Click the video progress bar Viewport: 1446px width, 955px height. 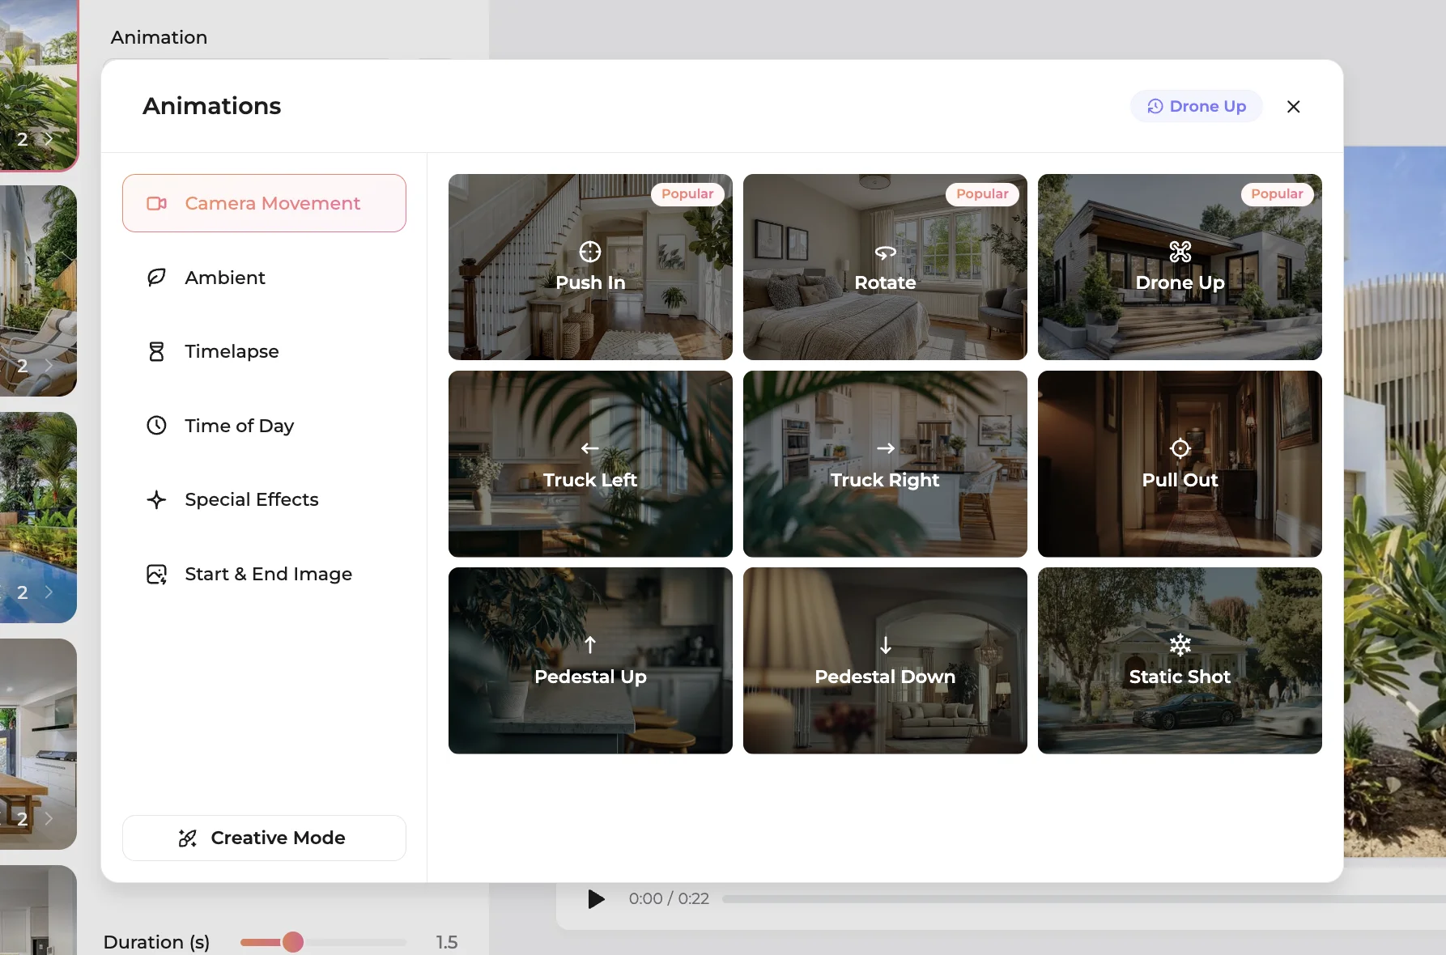pos(1083,899)
